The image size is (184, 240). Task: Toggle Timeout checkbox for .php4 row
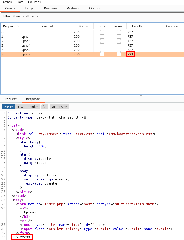(x=119, y=45)
